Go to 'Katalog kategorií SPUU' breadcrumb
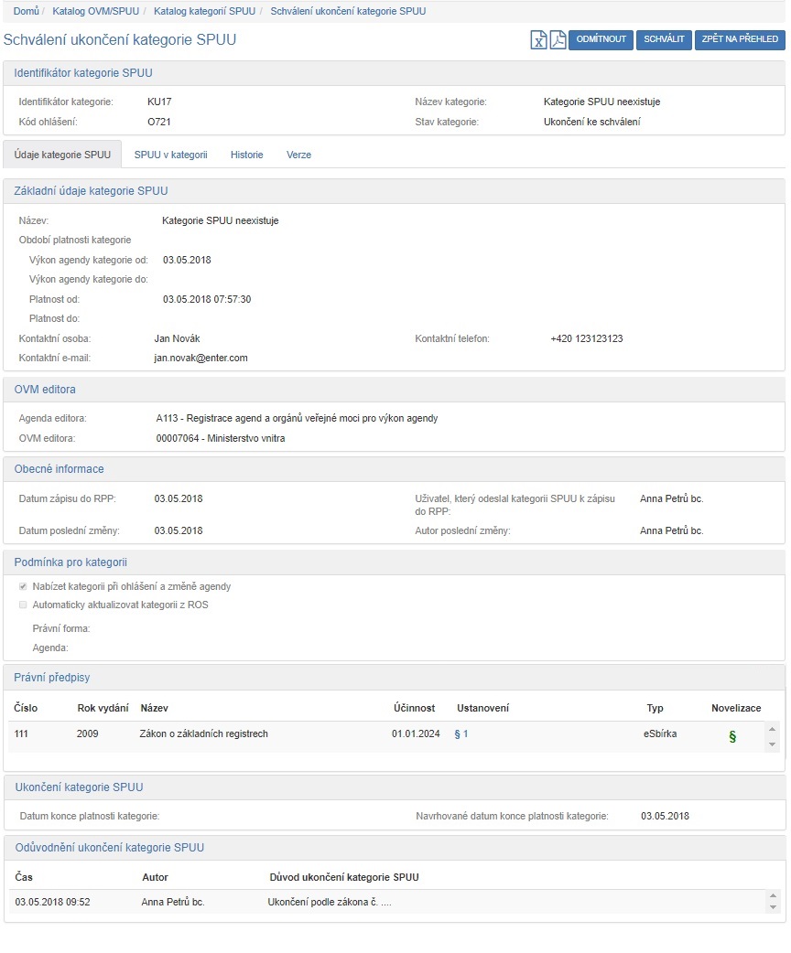This screenshot has height=953, width=791. (204, 11)
